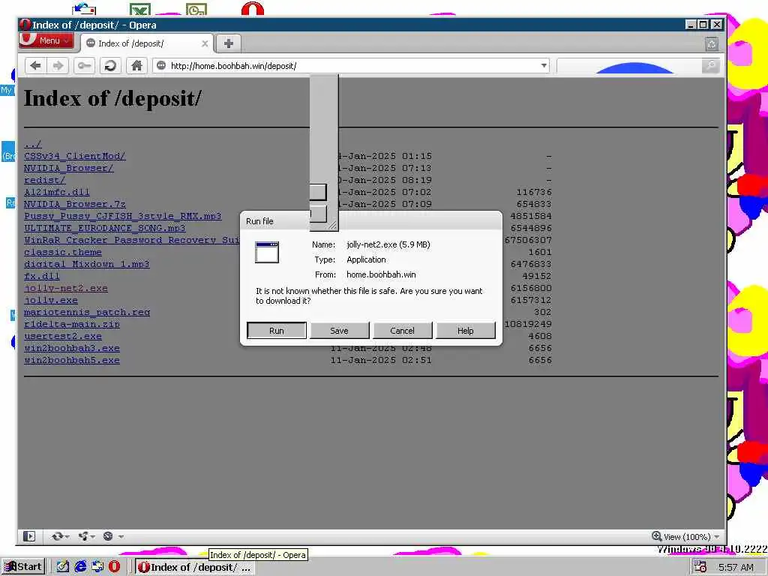Click the Opera Menu button
Image resolution: width=768 pixels, height=576 pixels.
pos(46,40)
